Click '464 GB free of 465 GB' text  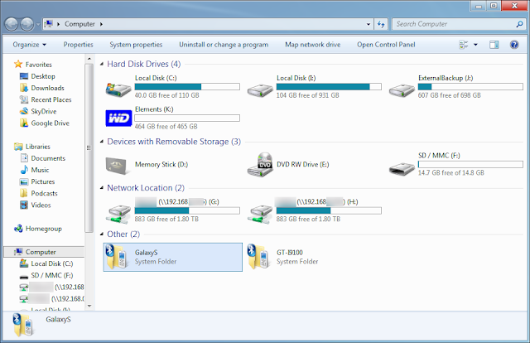click(x=166, y=127)
